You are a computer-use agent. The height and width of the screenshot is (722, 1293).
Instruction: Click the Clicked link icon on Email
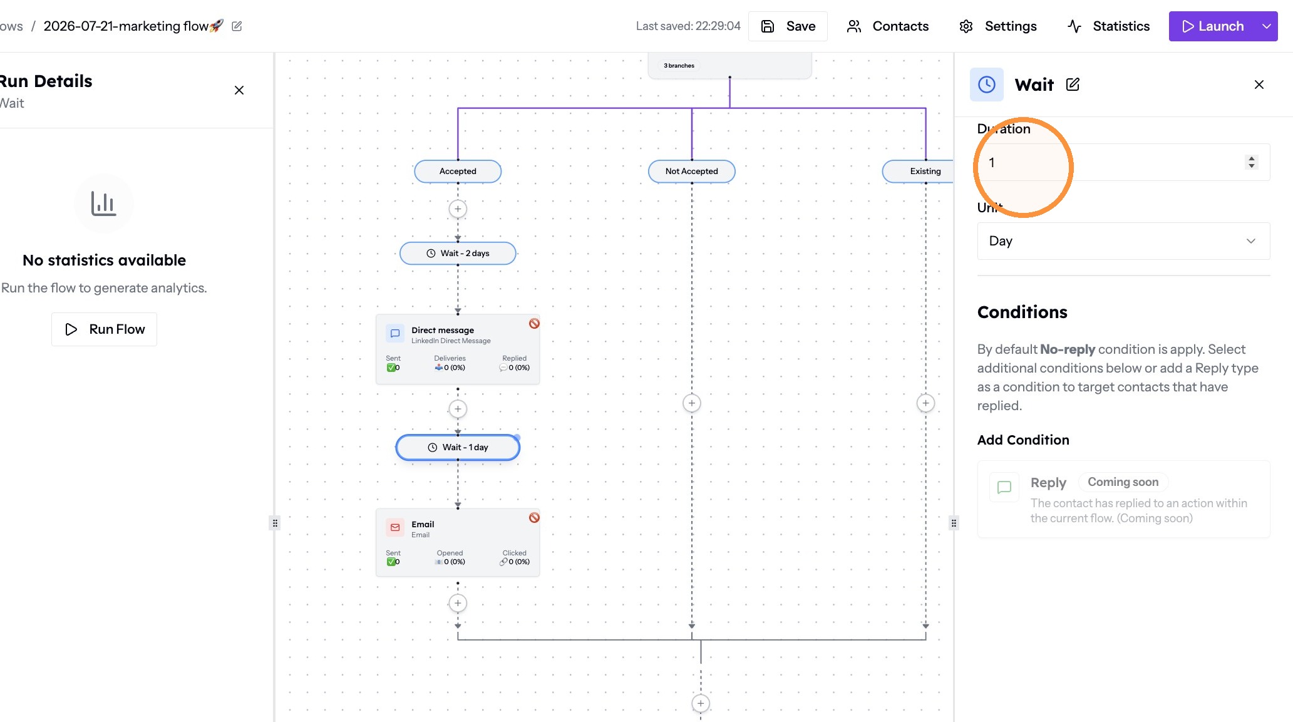coord(503,562)
